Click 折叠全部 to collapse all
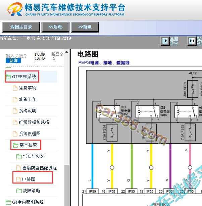The image size is (202, 206). pos(57,56)
